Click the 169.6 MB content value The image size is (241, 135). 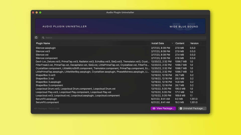(x=180, y=95)
